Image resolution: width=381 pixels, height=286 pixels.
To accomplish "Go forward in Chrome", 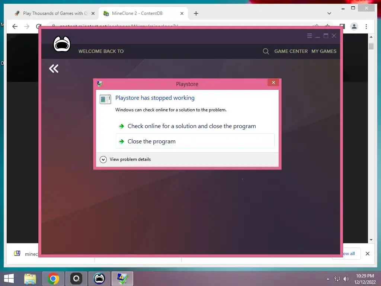I will [27, 26].
